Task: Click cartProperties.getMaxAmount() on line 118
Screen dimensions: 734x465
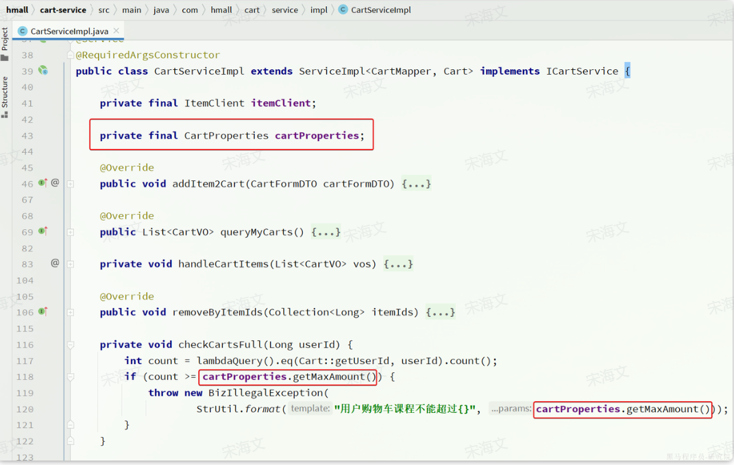Action: [x=289, y=377]
